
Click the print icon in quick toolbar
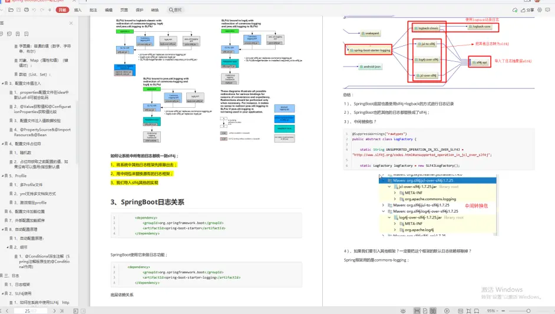coord(27,10)
